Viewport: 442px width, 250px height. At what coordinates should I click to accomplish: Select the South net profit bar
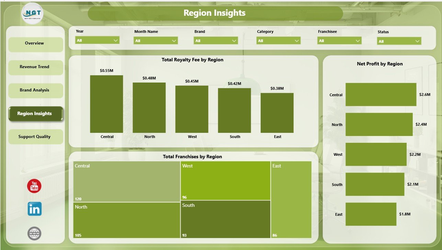coord(375,184)
